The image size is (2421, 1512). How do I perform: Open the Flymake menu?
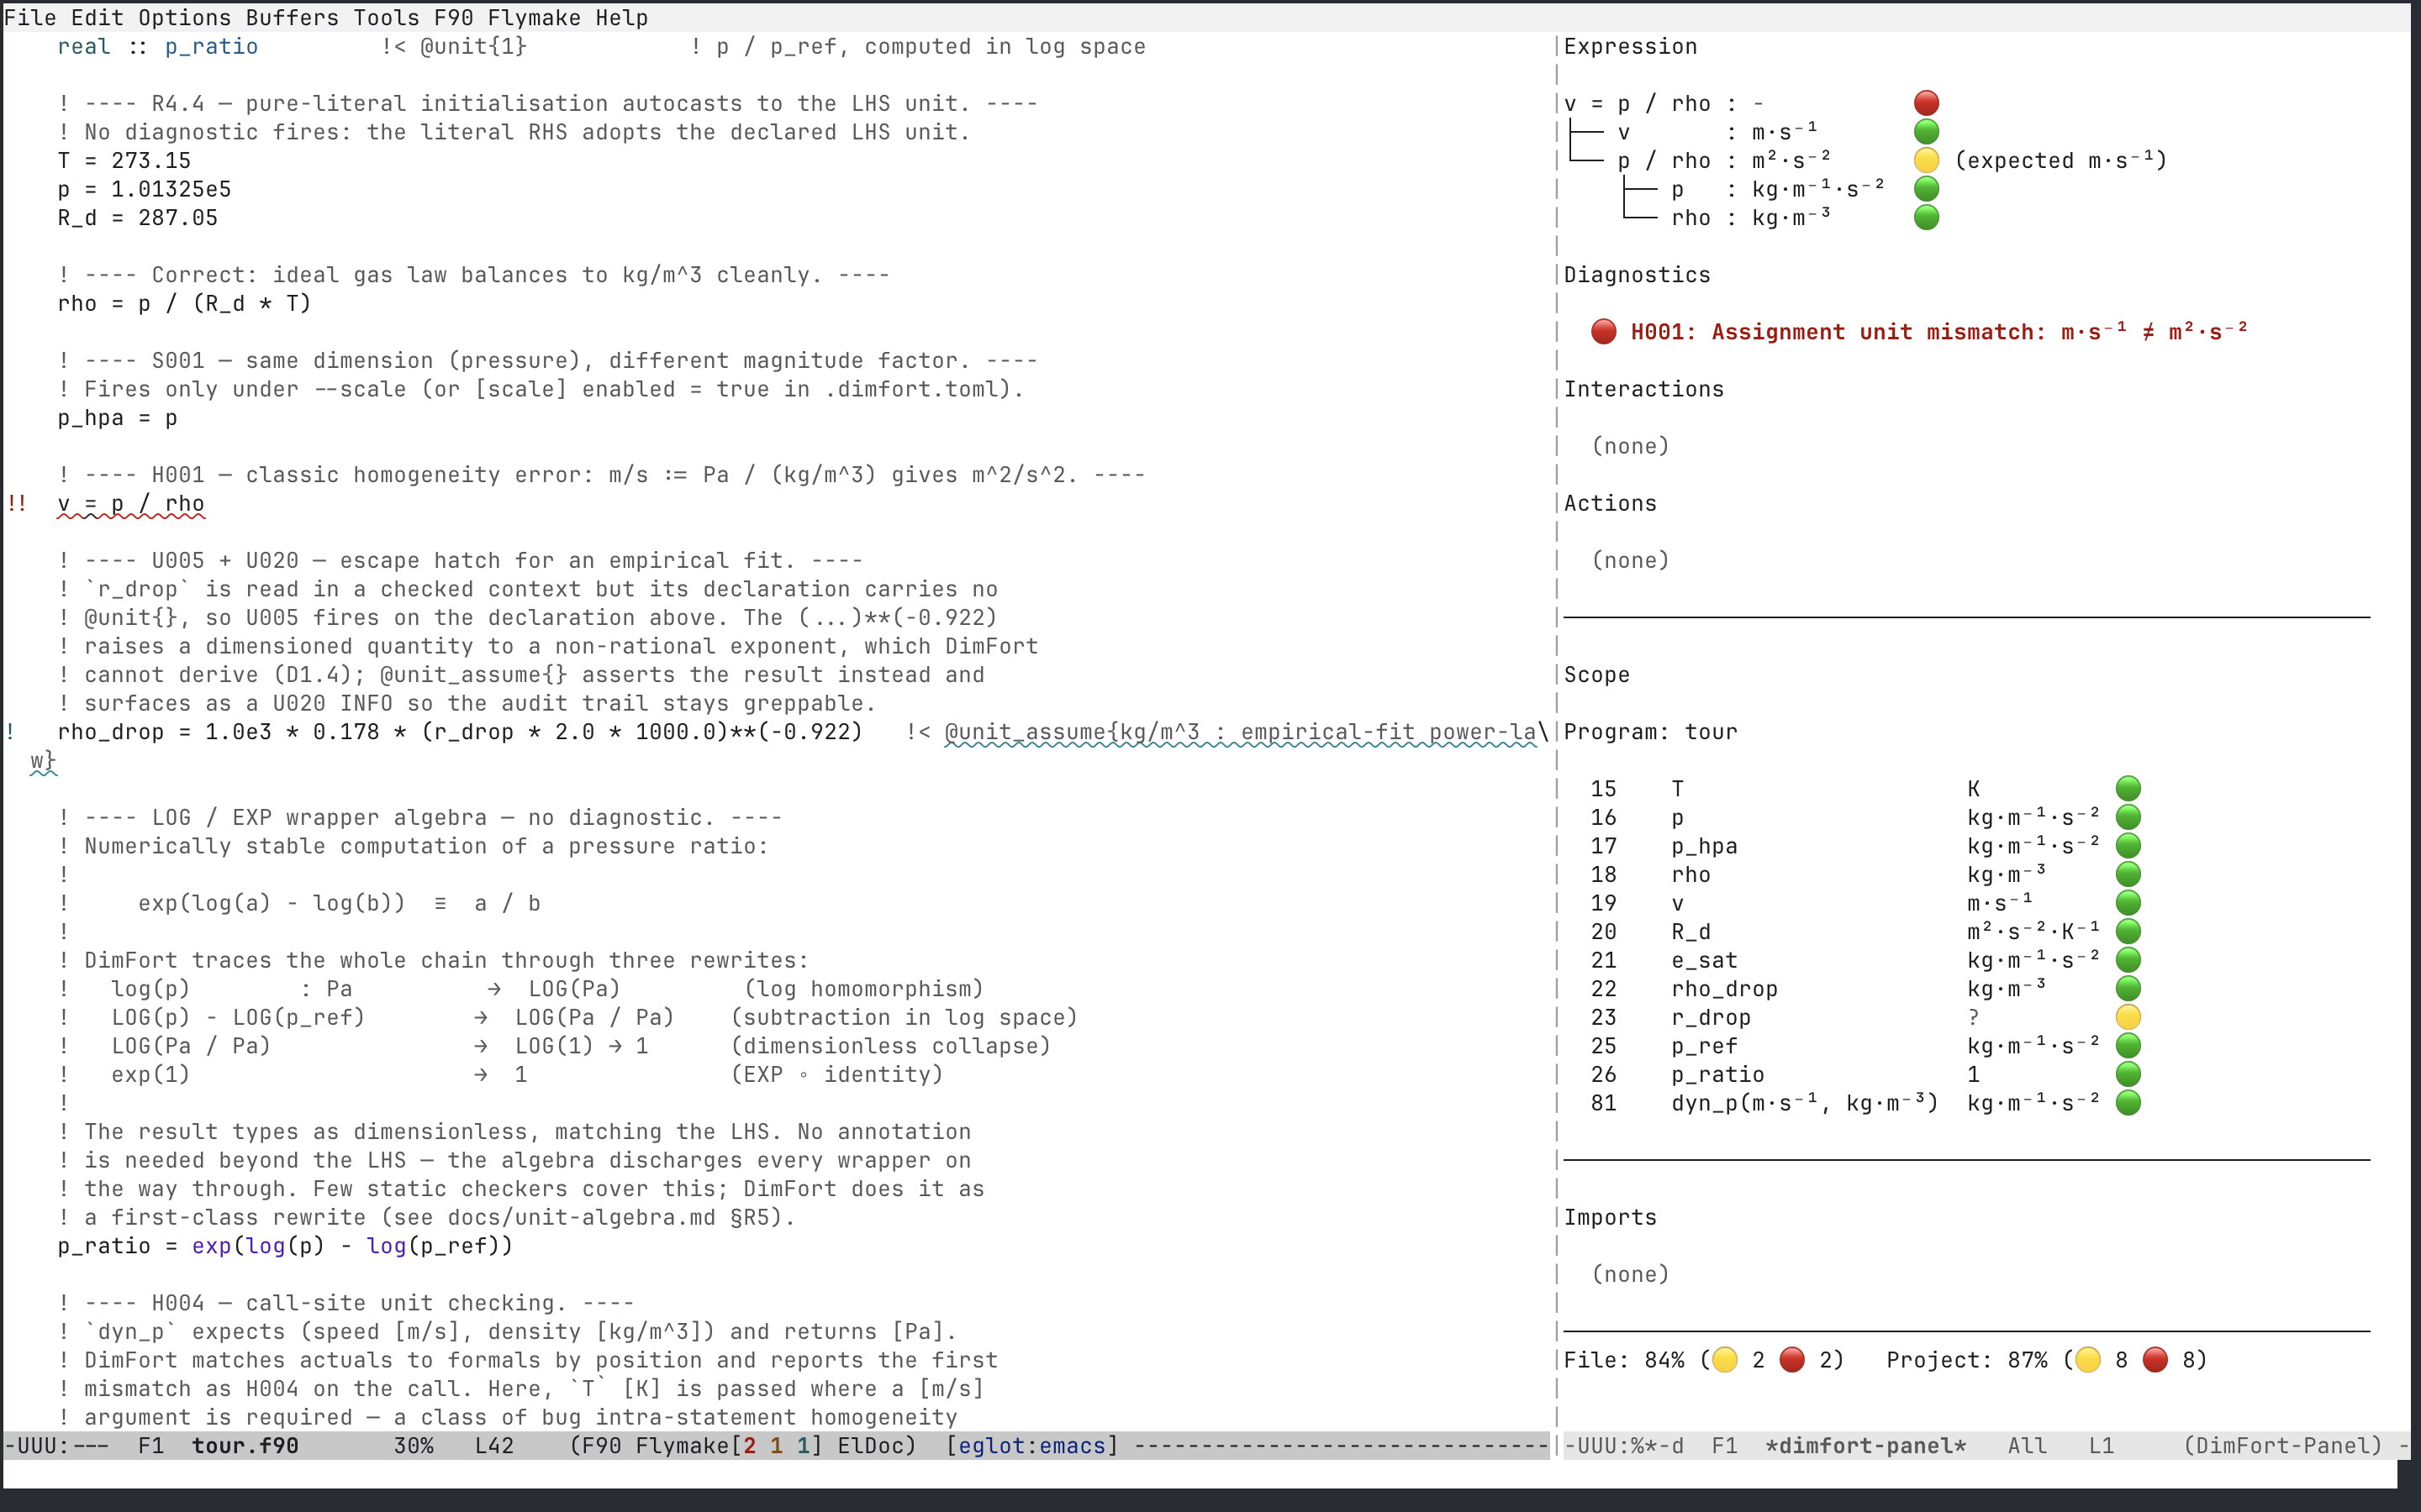535,17
